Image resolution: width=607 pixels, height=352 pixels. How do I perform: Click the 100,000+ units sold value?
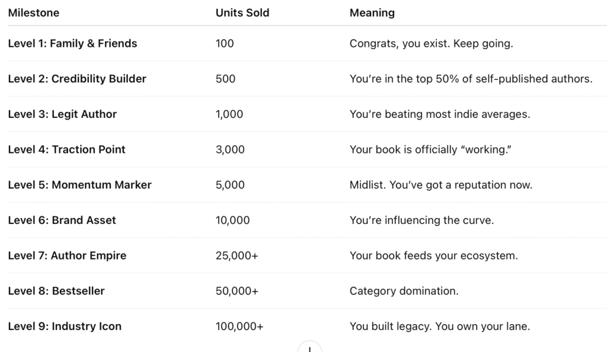coord(240,326)
